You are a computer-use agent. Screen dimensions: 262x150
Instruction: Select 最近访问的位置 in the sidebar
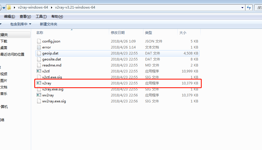click(12, 54)
